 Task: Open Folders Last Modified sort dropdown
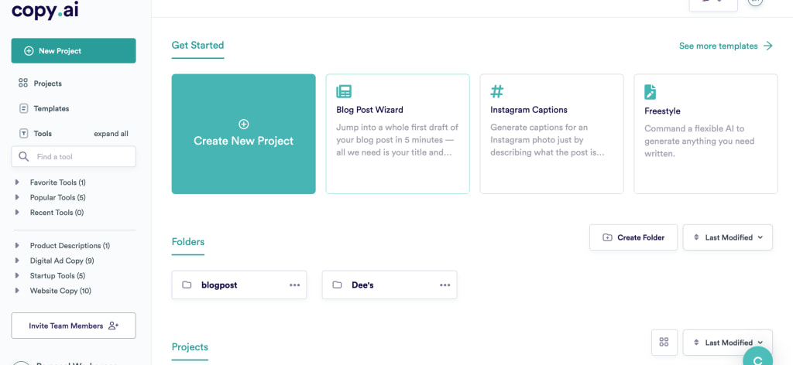pos(728,237)
